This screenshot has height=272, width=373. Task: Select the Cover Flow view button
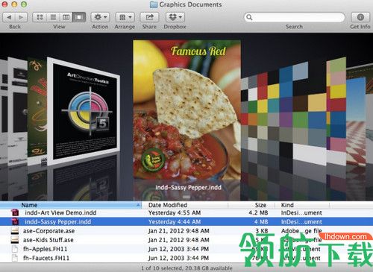pyautogui.click(x=79, y=17)
